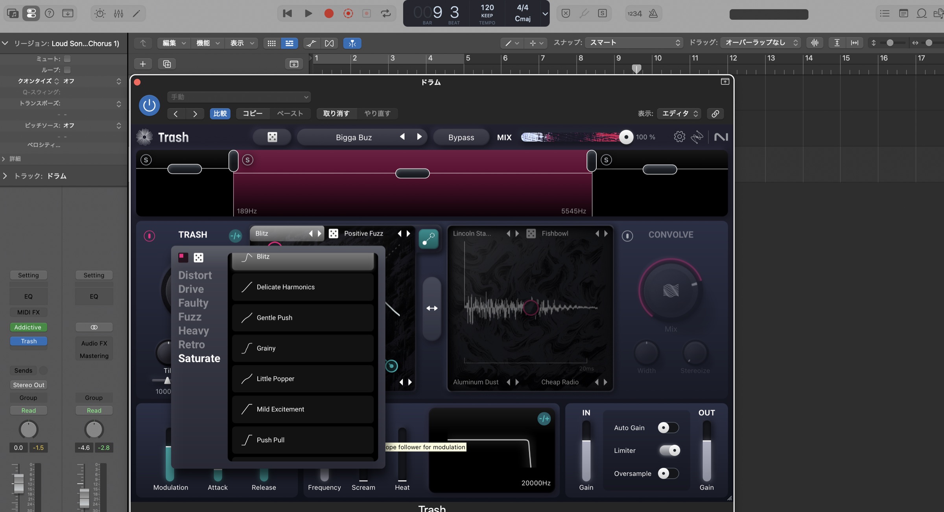
Task: Select the Retro category
Action: (x=192, y=344)
